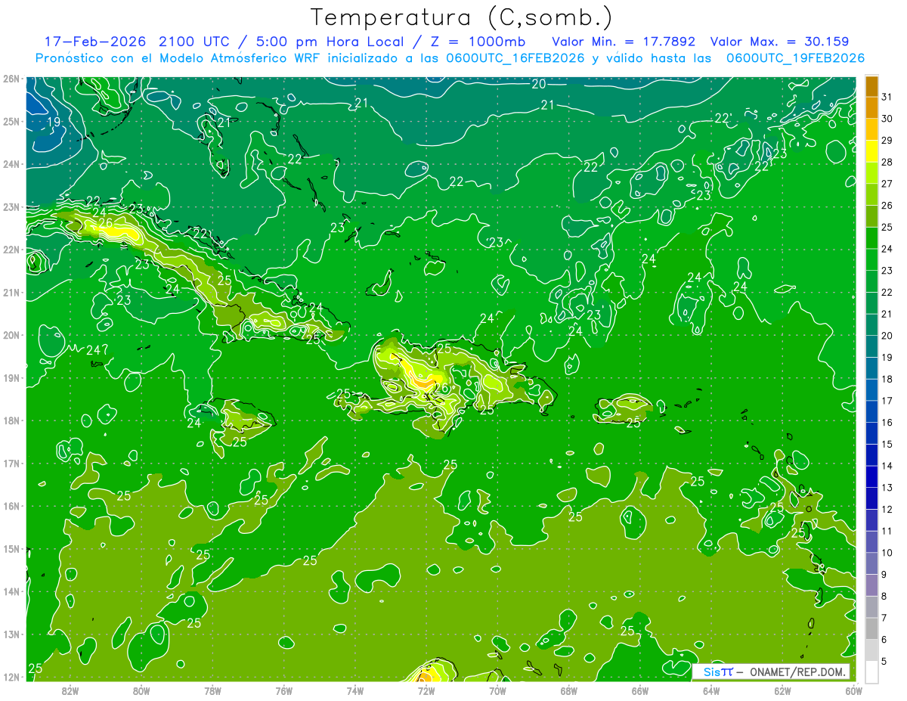
Task: Click the 78W longitude axis label
Action: pyautogui.click(x=212, y=690)
